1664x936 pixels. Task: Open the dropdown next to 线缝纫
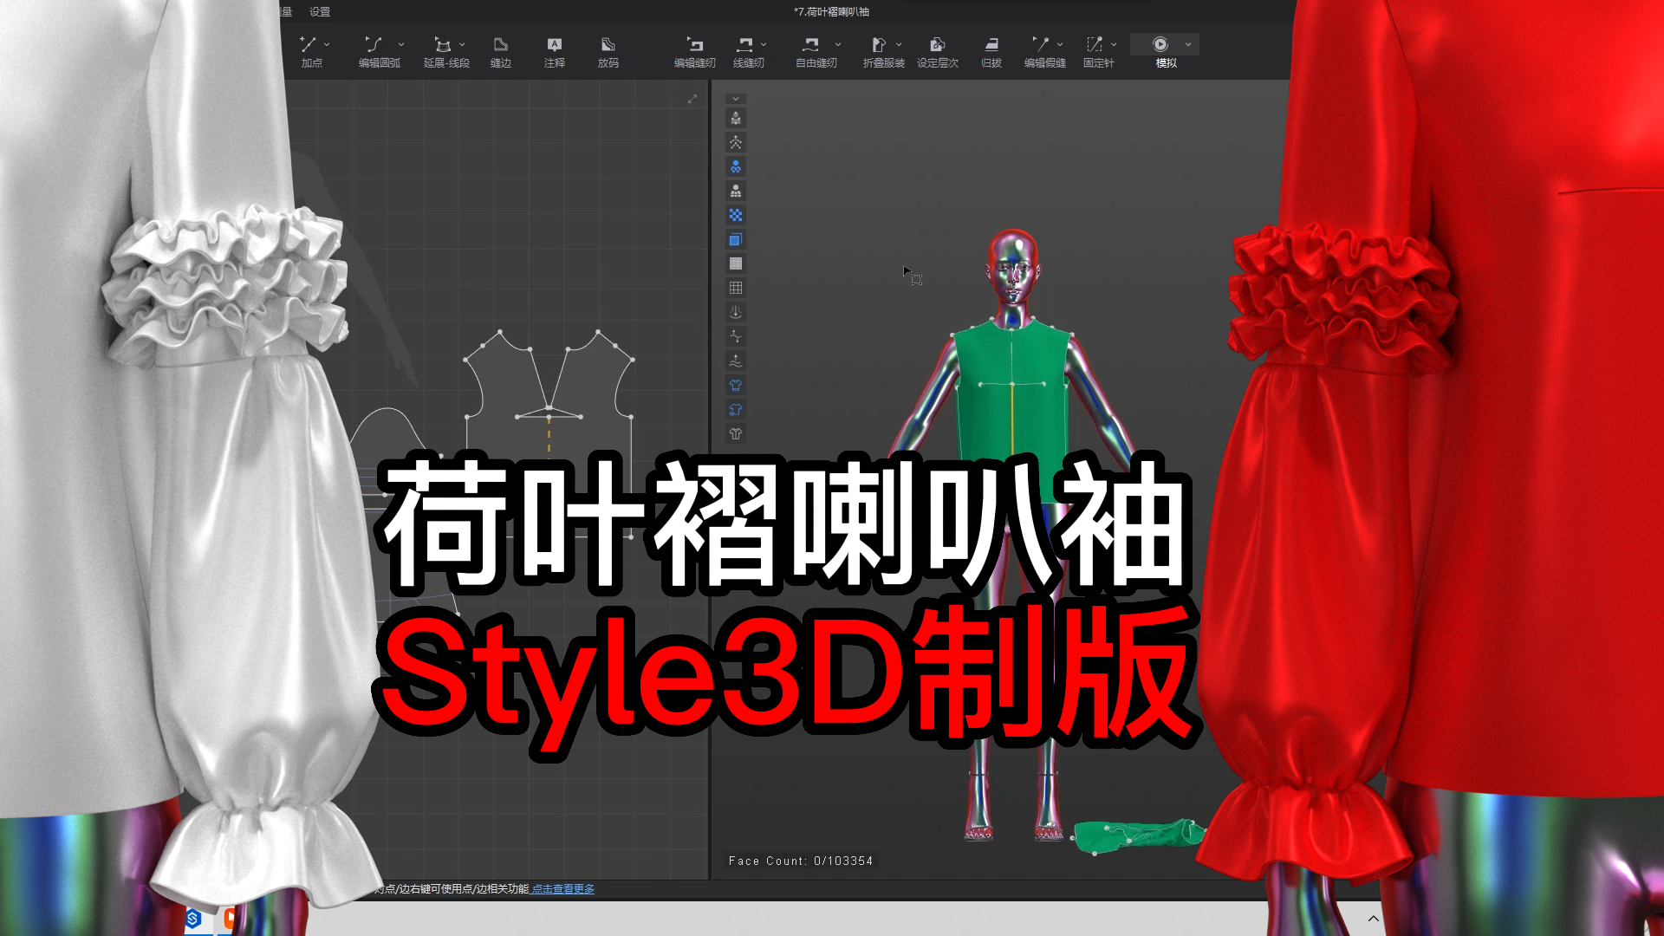[764, 44]
